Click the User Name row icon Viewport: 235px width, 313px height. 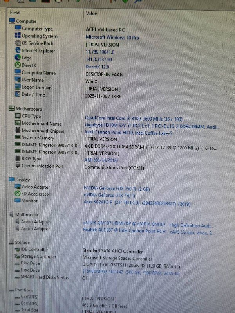tap(18, 79)
